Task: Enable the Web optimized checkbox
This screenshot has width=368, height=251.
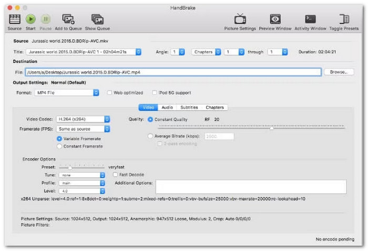Action: (x=110, y=93)
